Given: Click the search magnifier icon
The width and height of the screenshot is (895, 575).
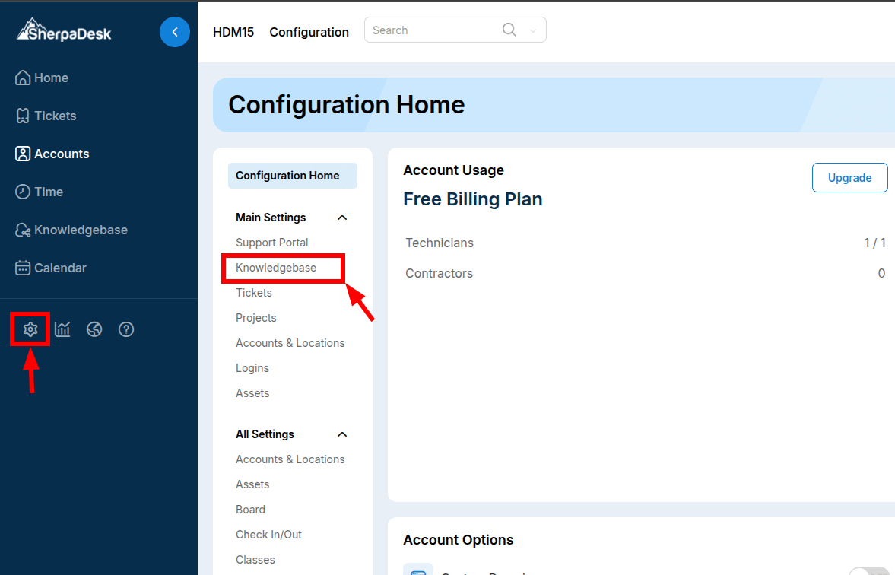Looking at the screenshot, I should (509, 29).
